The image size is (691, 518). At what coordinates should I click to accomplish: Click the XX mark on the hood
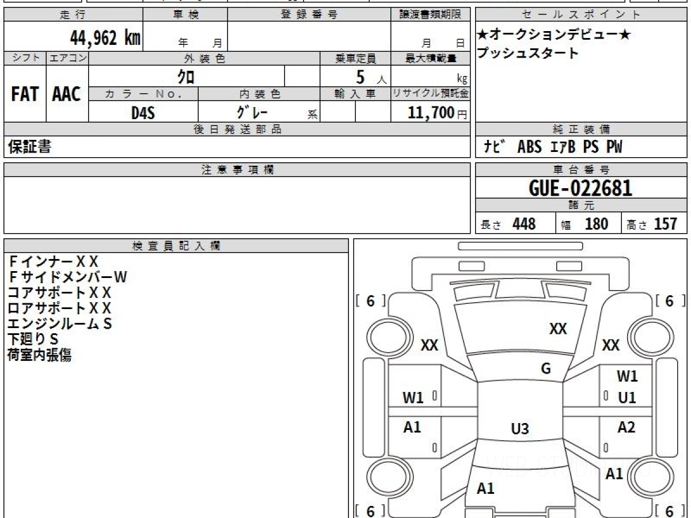557,329
